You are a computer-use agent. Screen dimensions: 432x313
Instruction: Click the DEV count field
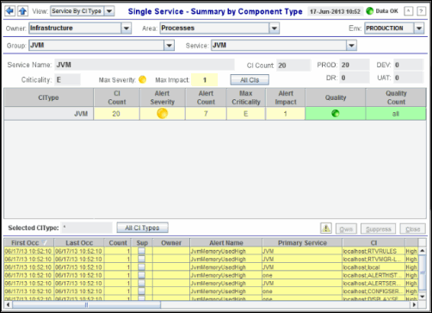click(409, 65)
